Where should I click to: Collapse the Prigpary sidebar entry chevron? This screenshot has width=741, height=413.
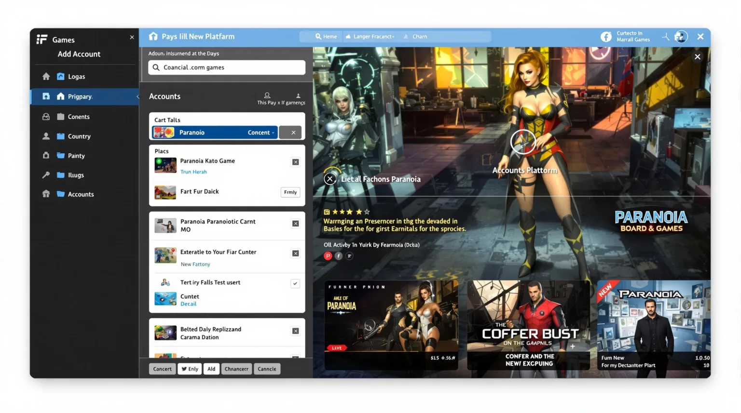(x=138, y=96)
